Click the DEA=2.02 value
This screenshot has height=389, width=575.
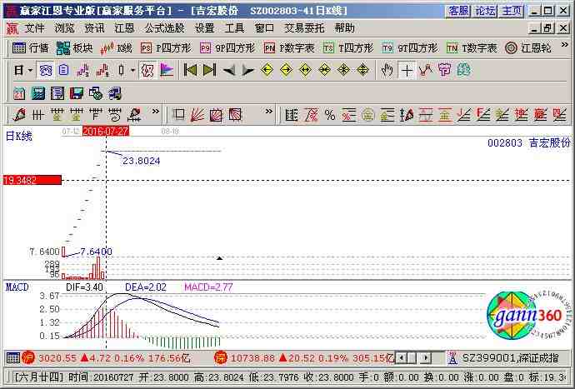pos(146,287)
